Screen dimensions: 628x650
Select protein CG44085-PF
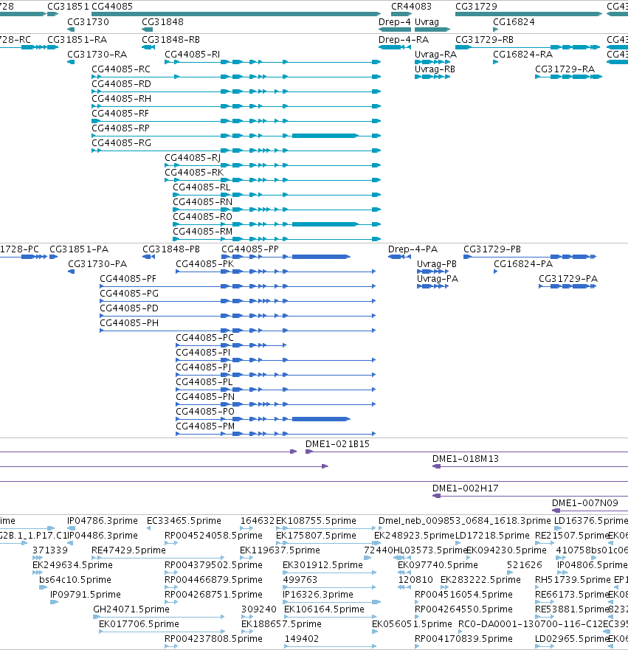pos(238,286)
